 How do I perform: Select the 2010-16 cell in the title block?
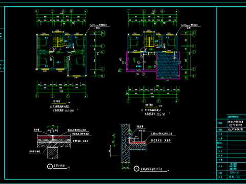pyautogui.click(x=236, y=173)
